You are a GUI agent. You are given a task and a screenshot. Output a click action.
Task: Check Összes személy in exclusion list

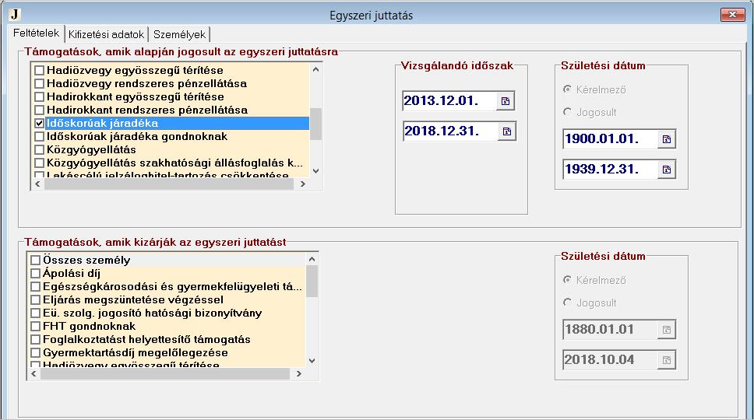tap(35, 260)
